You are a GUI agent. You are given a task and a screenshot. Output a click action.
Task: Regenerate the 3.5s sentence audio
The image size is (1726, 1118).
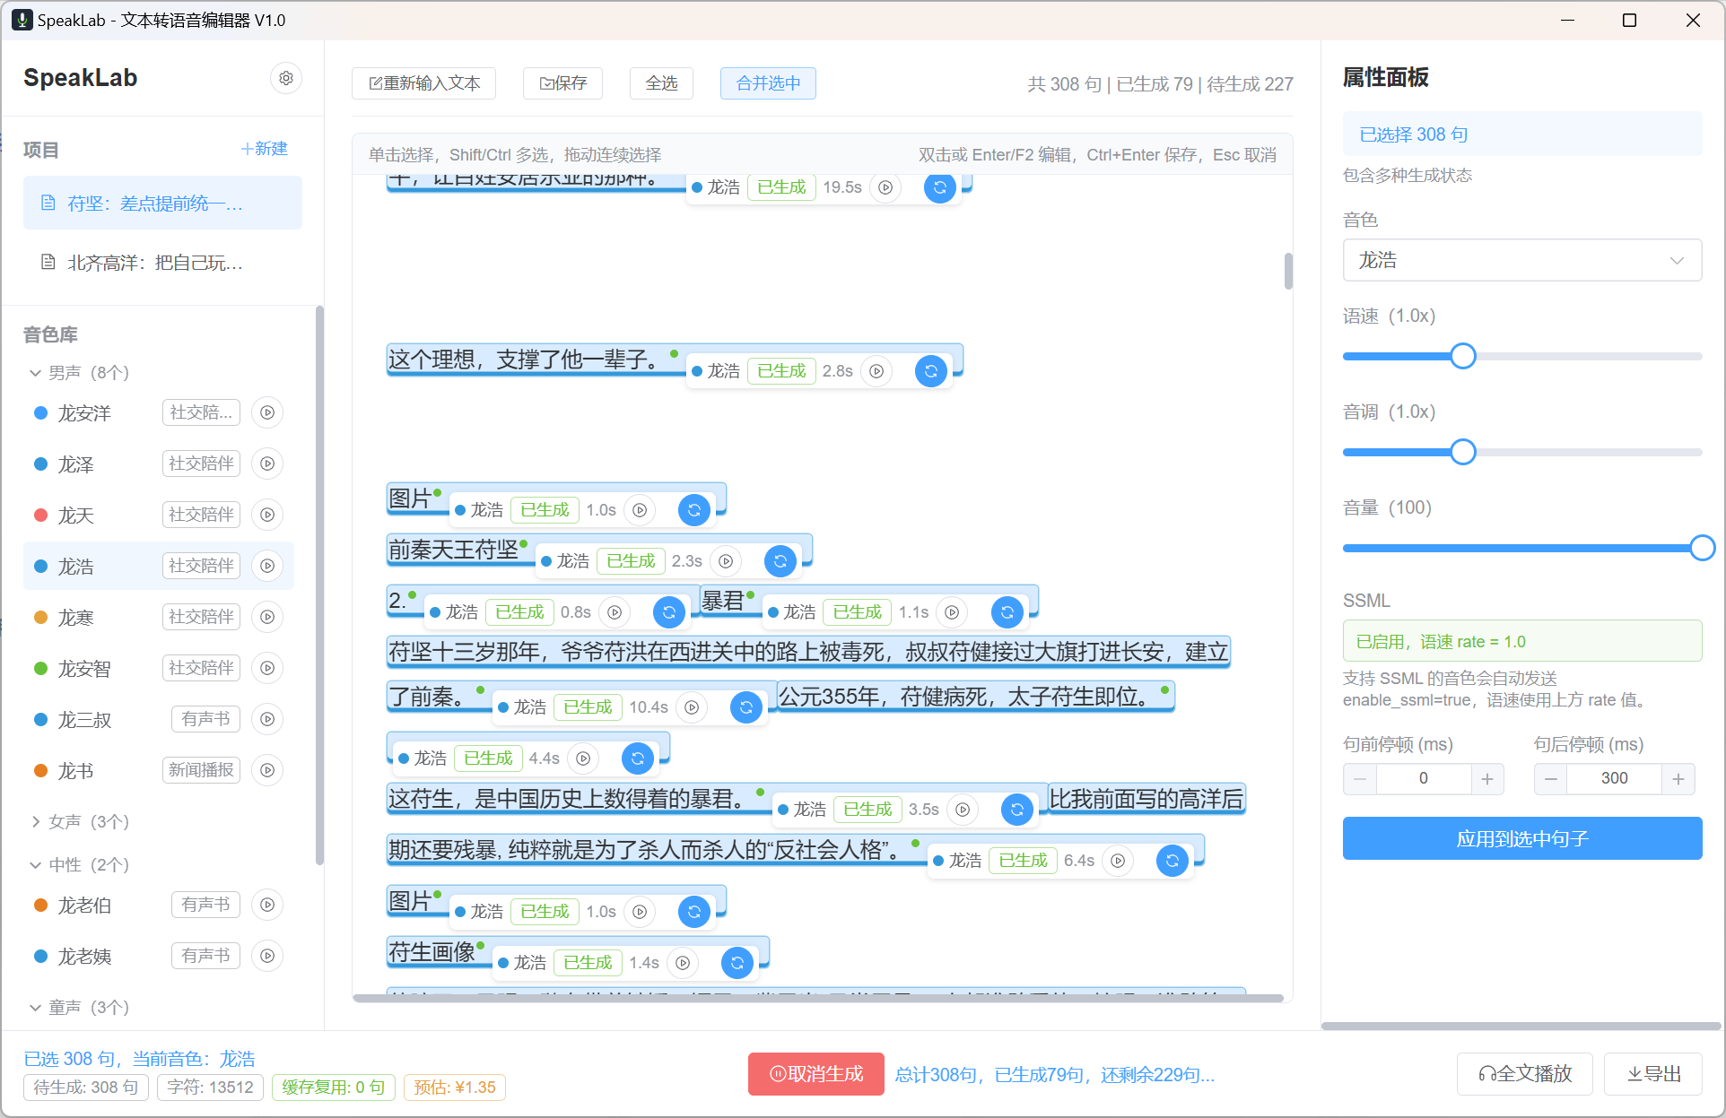[x=1017, y=810]
